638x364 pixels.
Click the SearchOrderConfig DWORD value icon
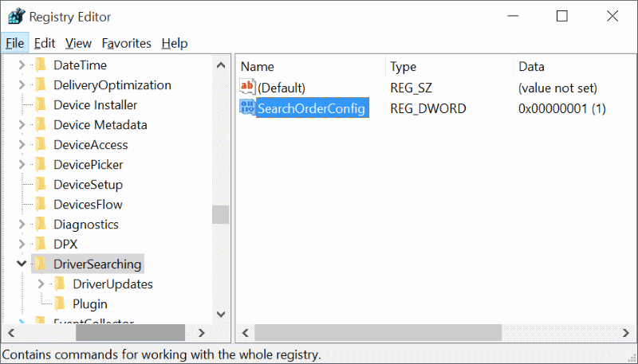coord(247,108)
